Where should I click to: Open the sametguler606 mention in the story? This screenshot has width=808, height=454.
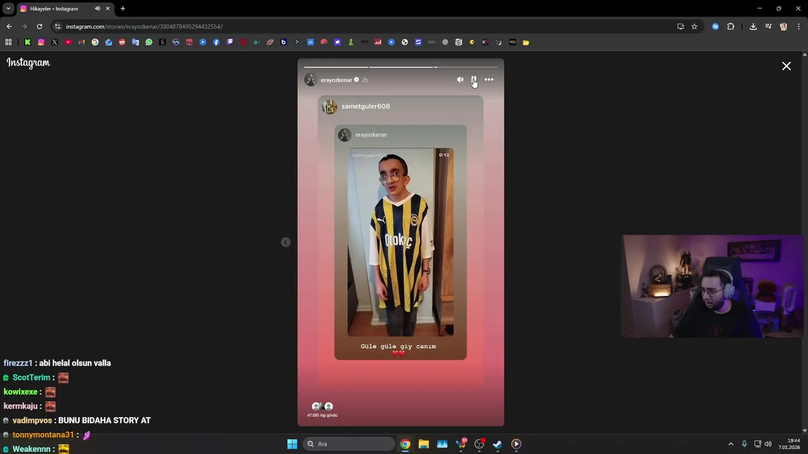tap(365, 107)
